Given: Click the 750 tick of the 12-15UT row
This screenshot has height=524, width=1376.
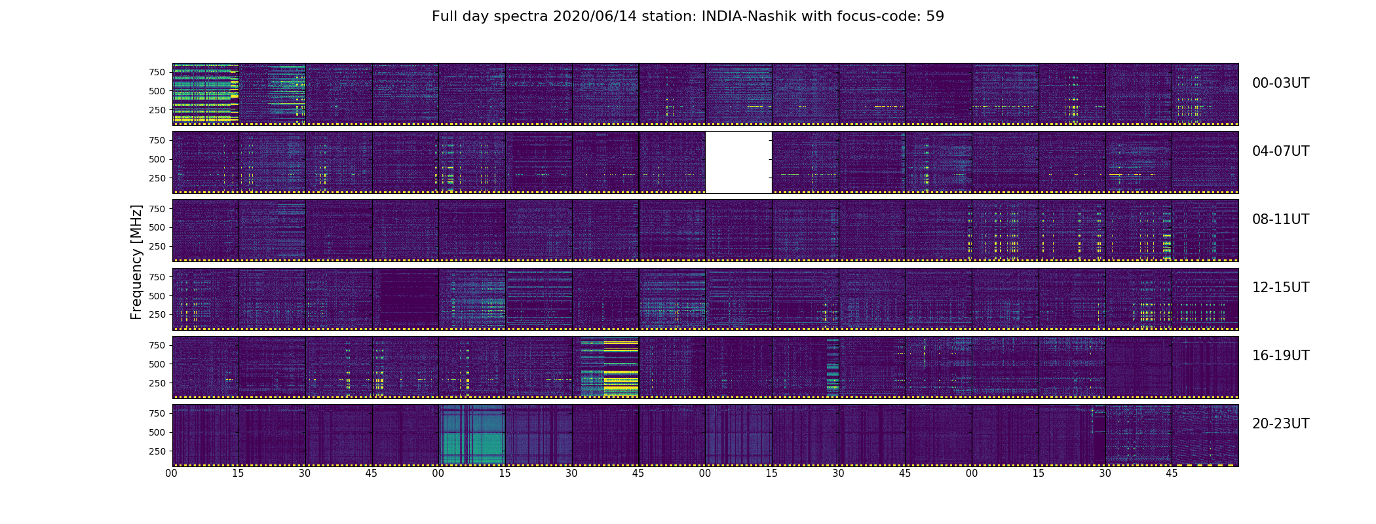Looking at the screenshot, I should [157, 277].
